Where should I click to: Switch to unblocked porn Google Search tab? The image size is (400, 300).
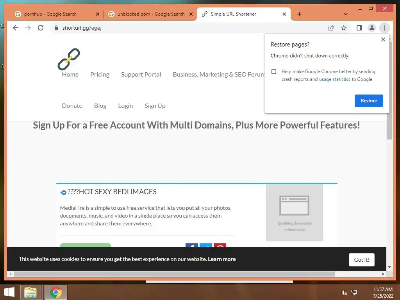pyautogui.click(x=151, y=14)
